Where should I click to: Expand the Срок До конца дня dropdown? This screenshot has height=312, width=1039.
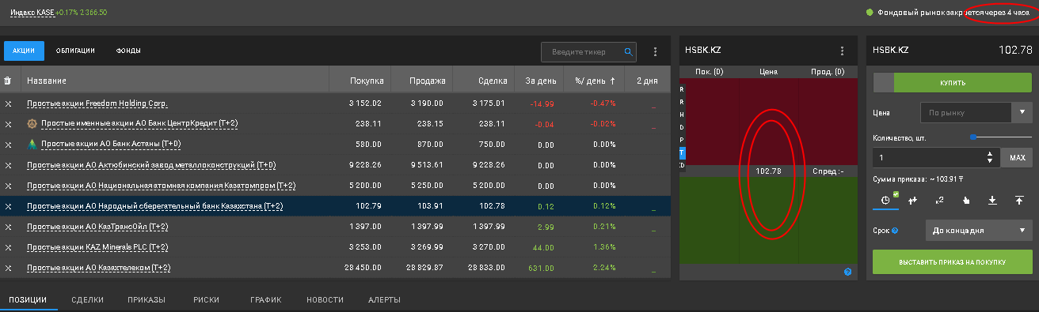click(x=979, y=231)
